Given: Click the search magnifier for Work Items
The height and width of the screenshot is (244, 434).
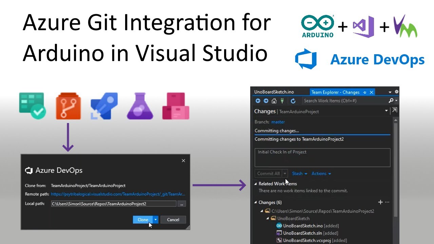Looking at the screenshot, I should click(x=391, y=101).
